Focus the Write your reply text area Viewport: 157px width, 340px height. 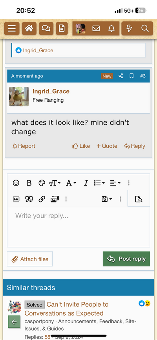click(x=78, y=226)
